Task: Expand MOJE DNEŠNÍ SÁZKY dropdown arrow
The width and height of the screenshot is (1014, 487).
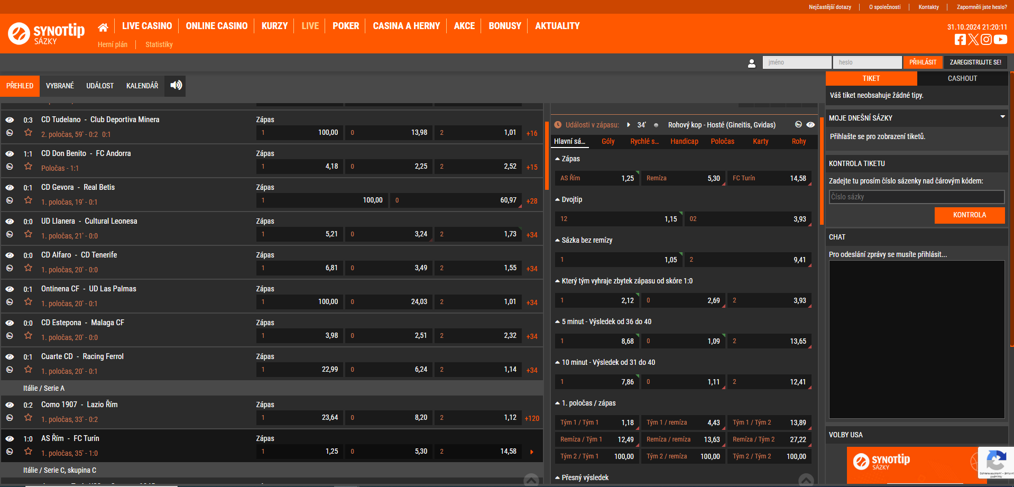Action: coord(1002,117)
